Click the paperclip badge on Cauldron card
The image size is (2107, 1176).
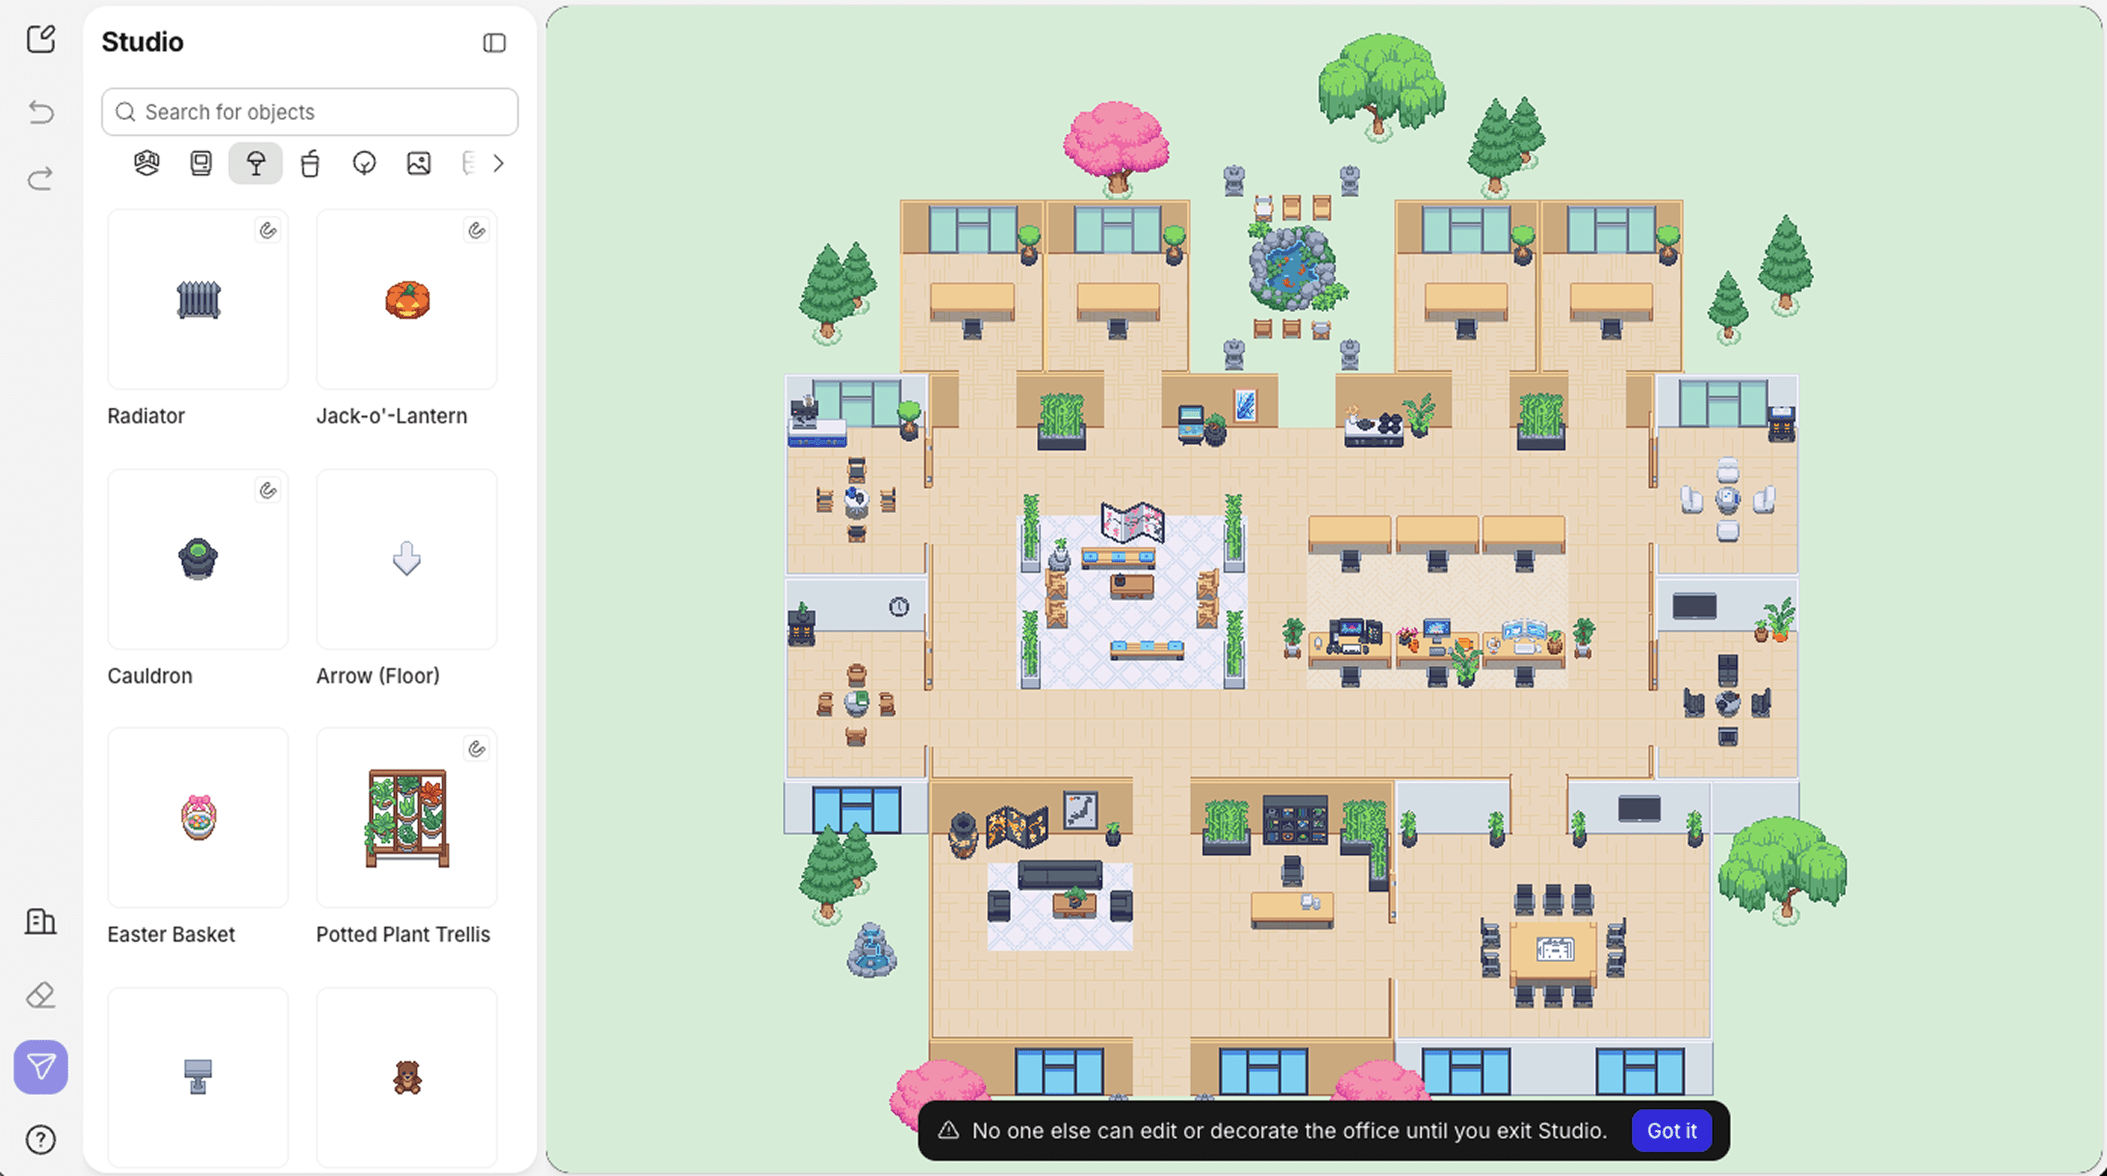(x=268, y=491)
